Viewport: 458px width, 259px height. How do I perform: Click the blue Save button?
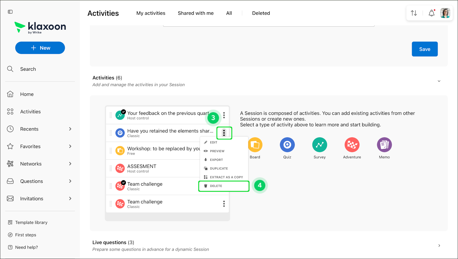[x=425, y=49]
